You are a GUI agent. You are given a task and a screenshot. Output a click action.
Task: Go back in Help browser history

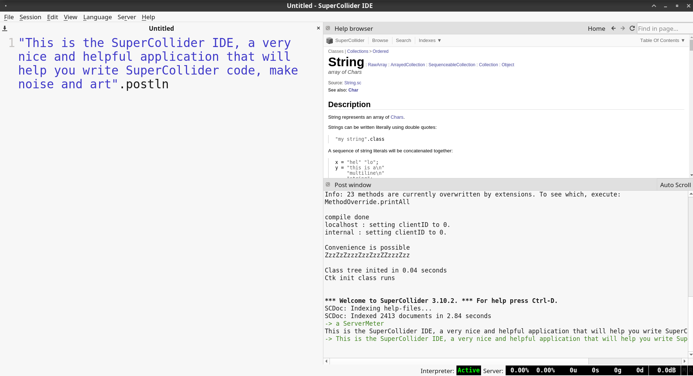pyautogui.click(x=613, y=28)
